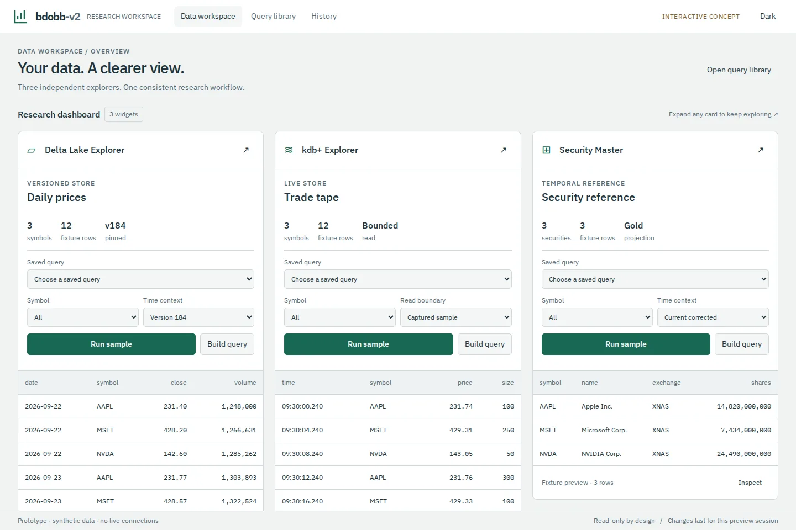Click the Read-only by design footer text
The height and width of the screenshot is (530, 796).
pyautogui.click(x=624, y=521)
